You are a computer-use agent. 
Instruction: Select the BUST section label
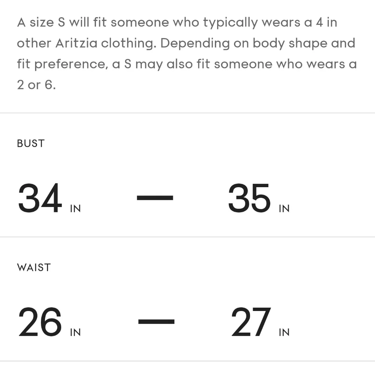(x=31, y=143)
